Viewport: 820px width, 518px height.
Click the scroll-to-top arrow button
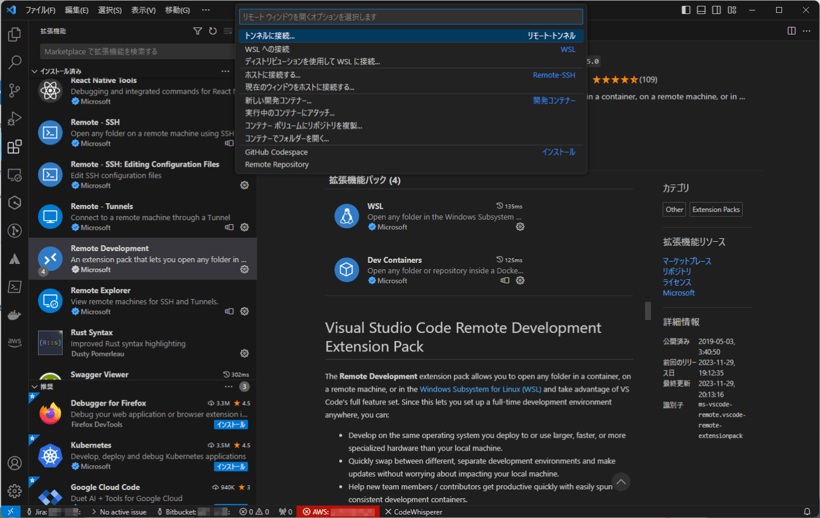pos(621,482)
